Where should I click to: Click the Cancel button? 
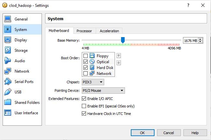tap(168, 133)
